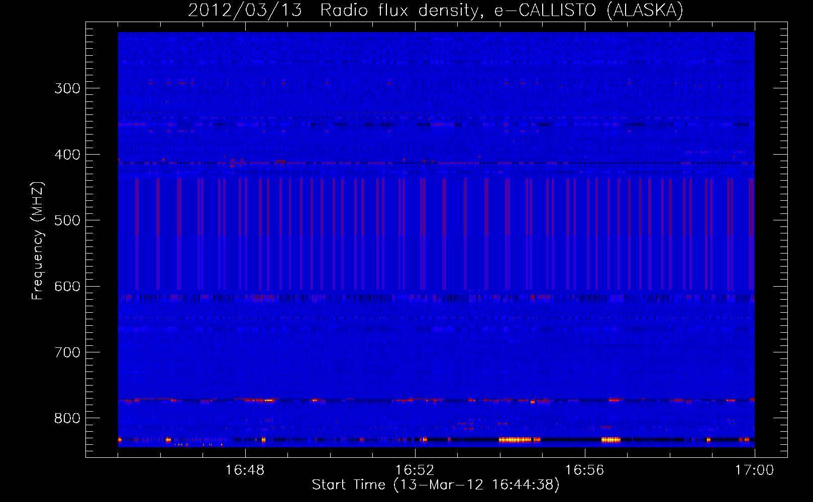Screen dimensions: 813x502
Task: Click the 600 frequency tick label
Action: [67, 287]
